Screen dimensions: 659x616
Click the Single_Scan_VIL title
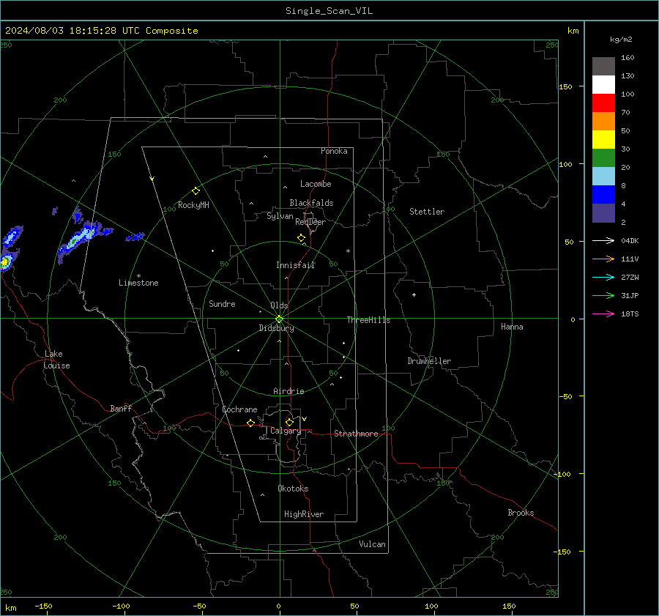(x=329, y=11)
